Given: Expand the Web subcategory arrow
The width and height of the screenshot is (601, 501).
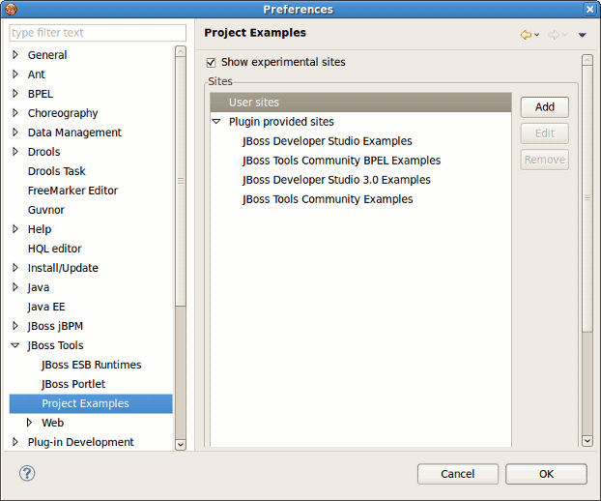Looking at the screenshot, I should (x=29, y=423).
